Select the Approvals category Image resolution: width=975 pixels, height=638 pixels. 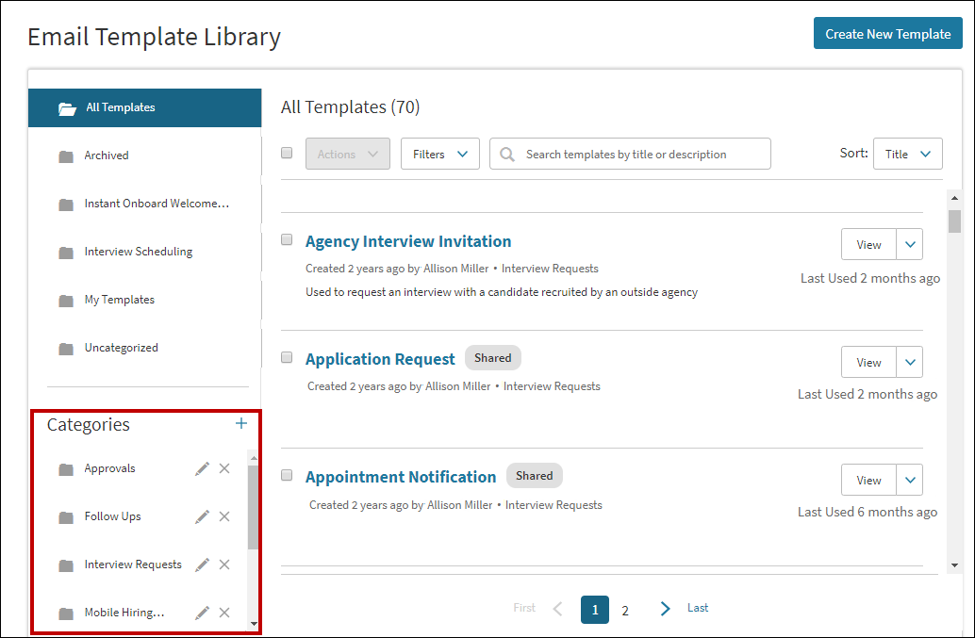tap(109, 468)
